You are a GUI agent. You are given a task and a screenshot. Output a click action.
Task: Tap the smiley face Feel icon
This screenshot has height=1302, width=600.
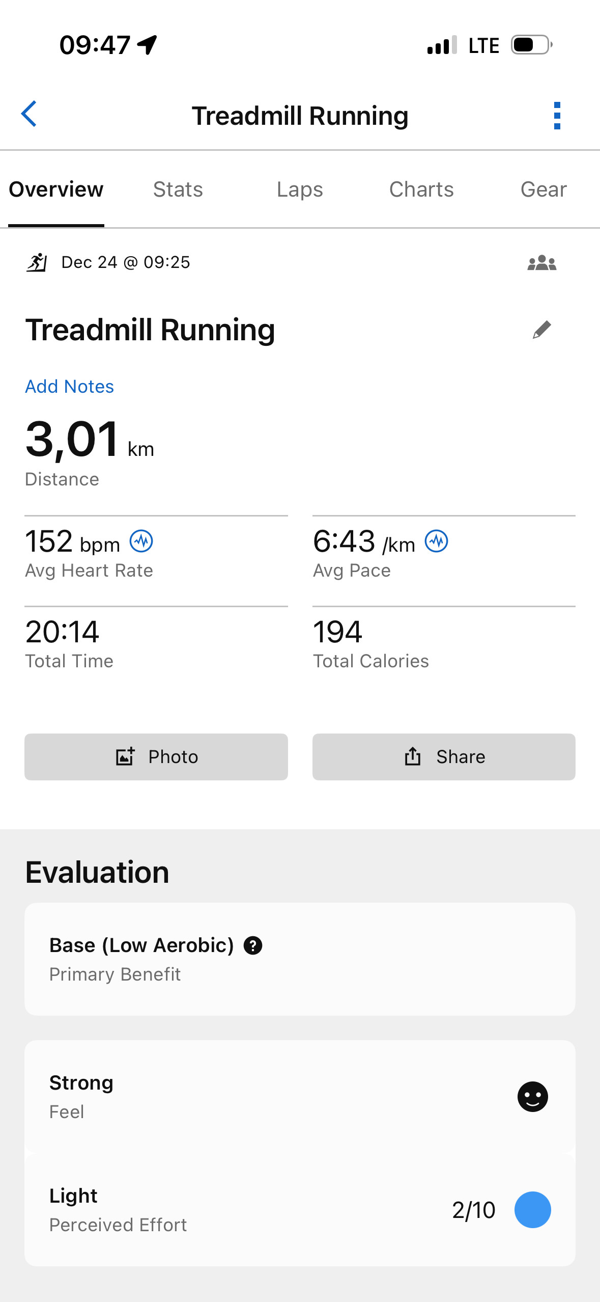tap(532, 1097)
